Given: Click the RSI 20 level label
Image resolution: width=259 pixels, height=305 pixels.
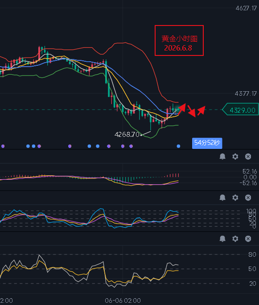Looking at the screenshot, I should (252, 284).
